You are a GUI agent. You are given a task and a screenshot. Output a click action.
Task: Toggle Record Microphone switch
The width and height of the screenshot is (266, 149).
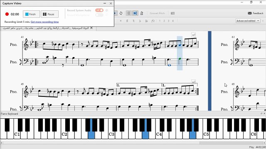99,15
